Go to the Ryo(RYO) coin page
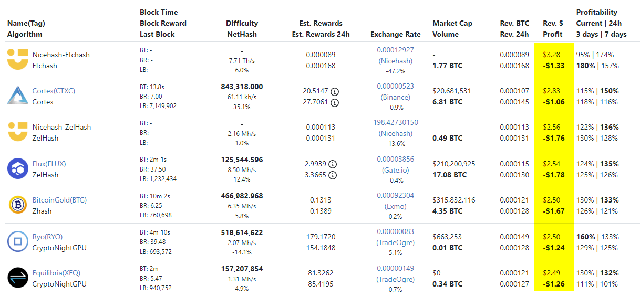This screenshot has width=640, height=297. [x=47, y=237]
